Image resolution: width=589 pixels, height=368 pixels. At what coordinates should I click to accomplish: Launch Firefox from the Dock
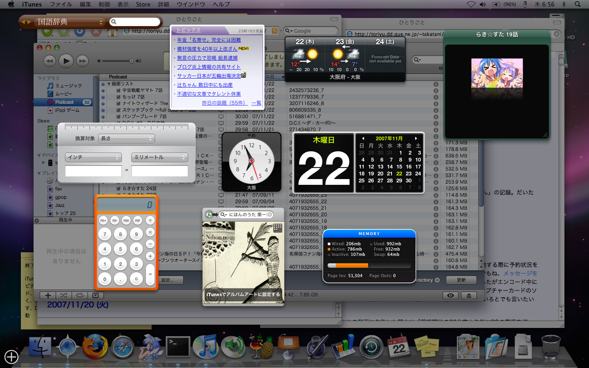coord(95,347)
